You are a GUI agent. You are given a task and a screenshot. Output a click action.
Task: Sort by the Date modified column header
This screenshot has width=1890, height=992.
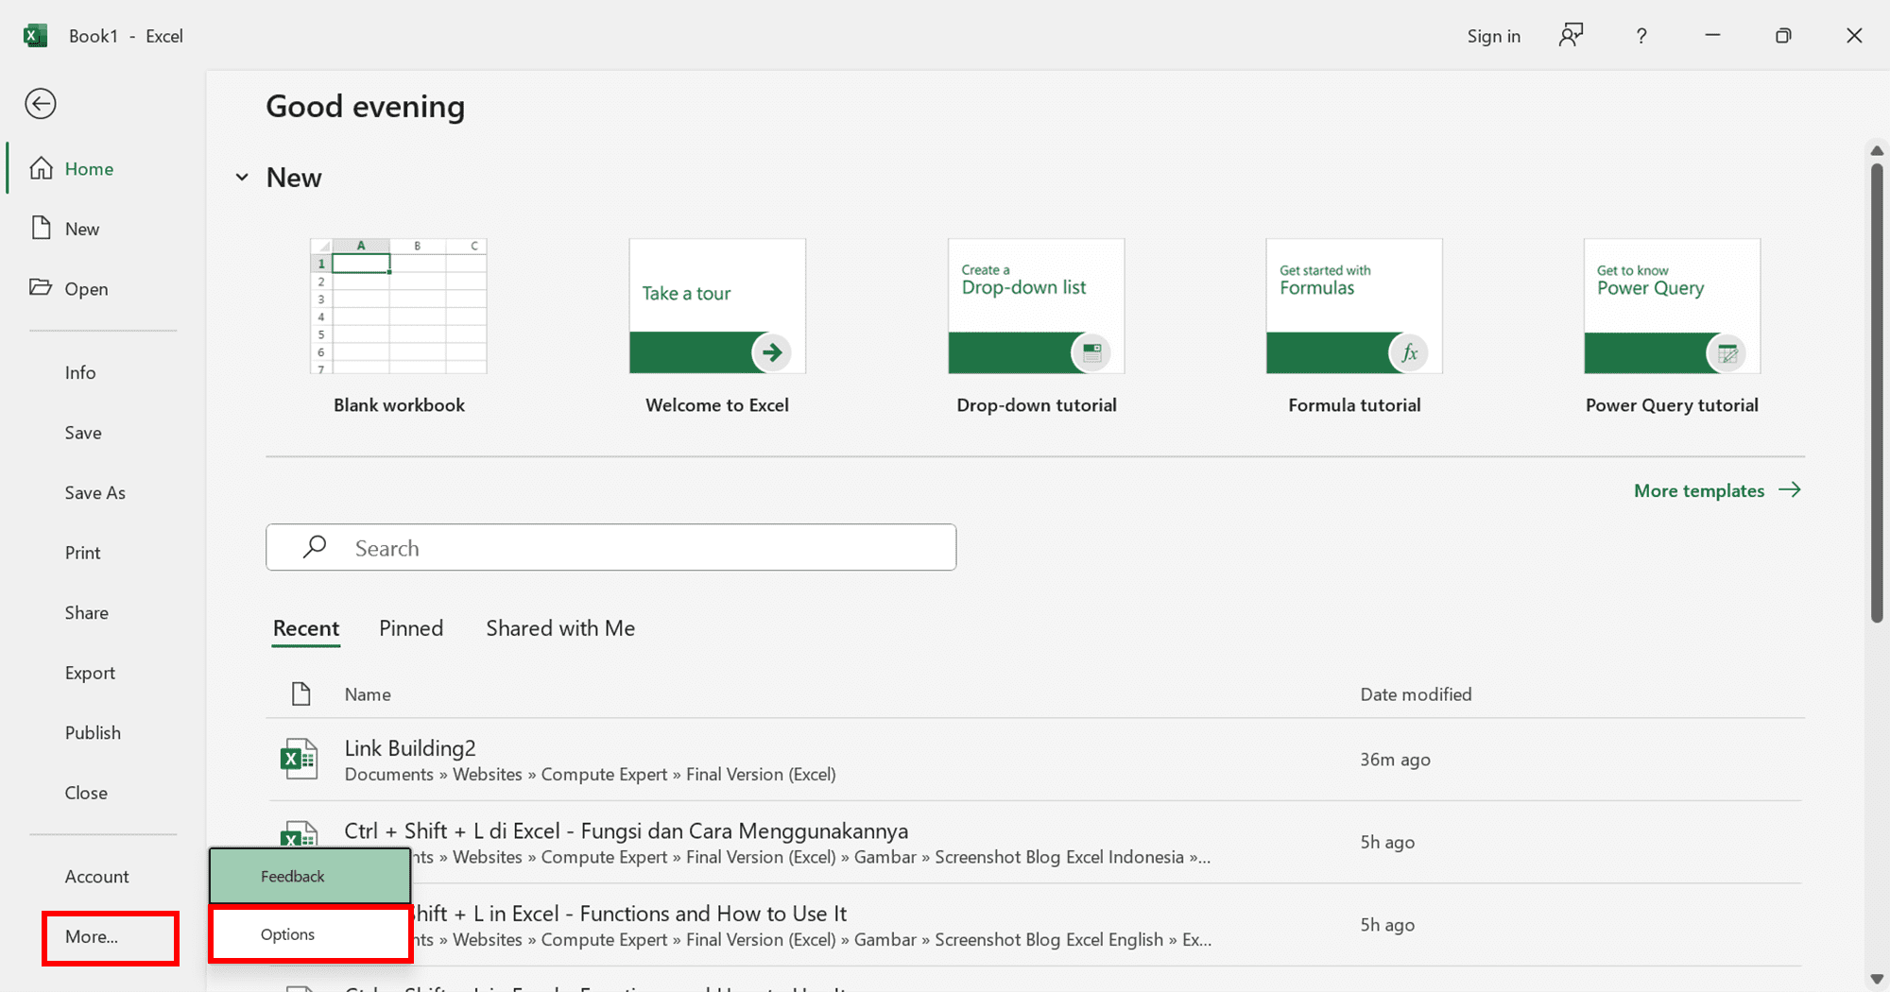click(x=1416, y=694)
